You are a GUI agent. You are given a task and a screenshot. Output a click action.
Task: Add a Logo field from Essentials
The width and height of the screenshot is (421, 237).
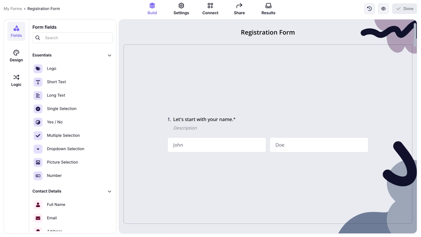pos(38,68)
